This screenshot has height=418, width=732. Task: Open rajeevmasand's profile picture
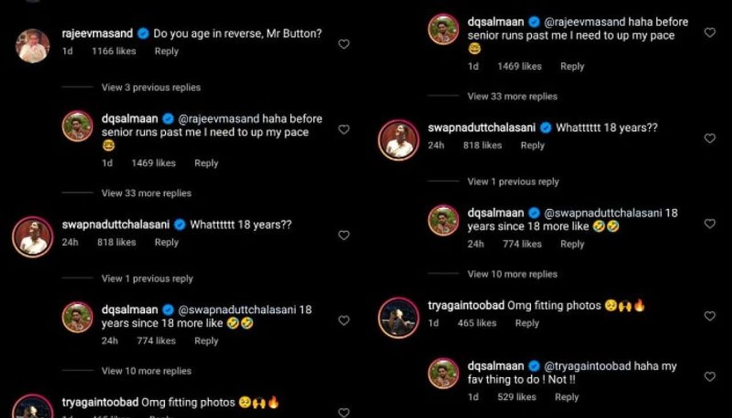[x=33, y=46]
